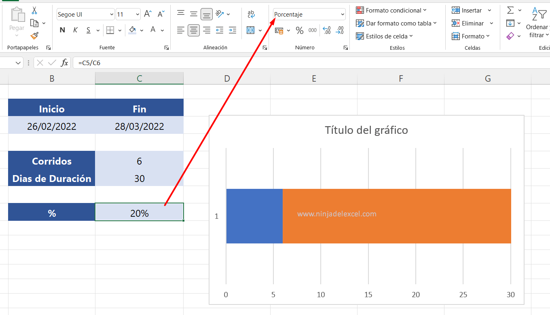550x315 pixels.
Task: Click the Copy icon in Portapapeles
Action: tap(34, 23)
